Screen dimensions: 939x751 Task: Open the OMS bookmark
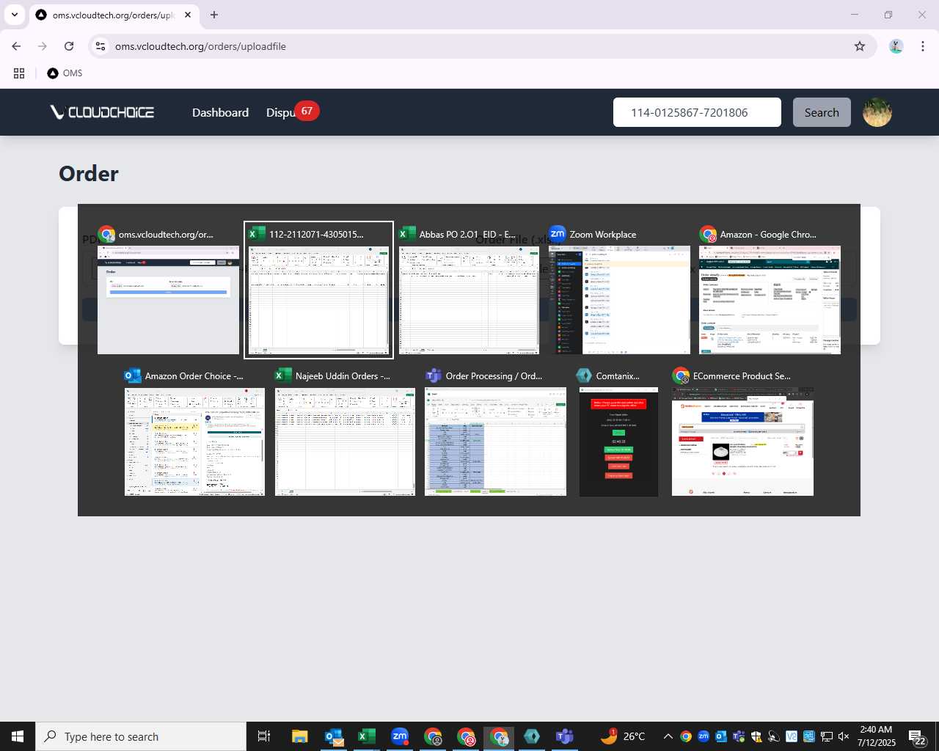[x=65, y=73]
